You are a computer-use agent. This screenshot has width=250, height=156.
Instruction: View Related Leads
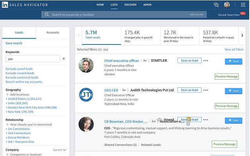pos(151,145)
